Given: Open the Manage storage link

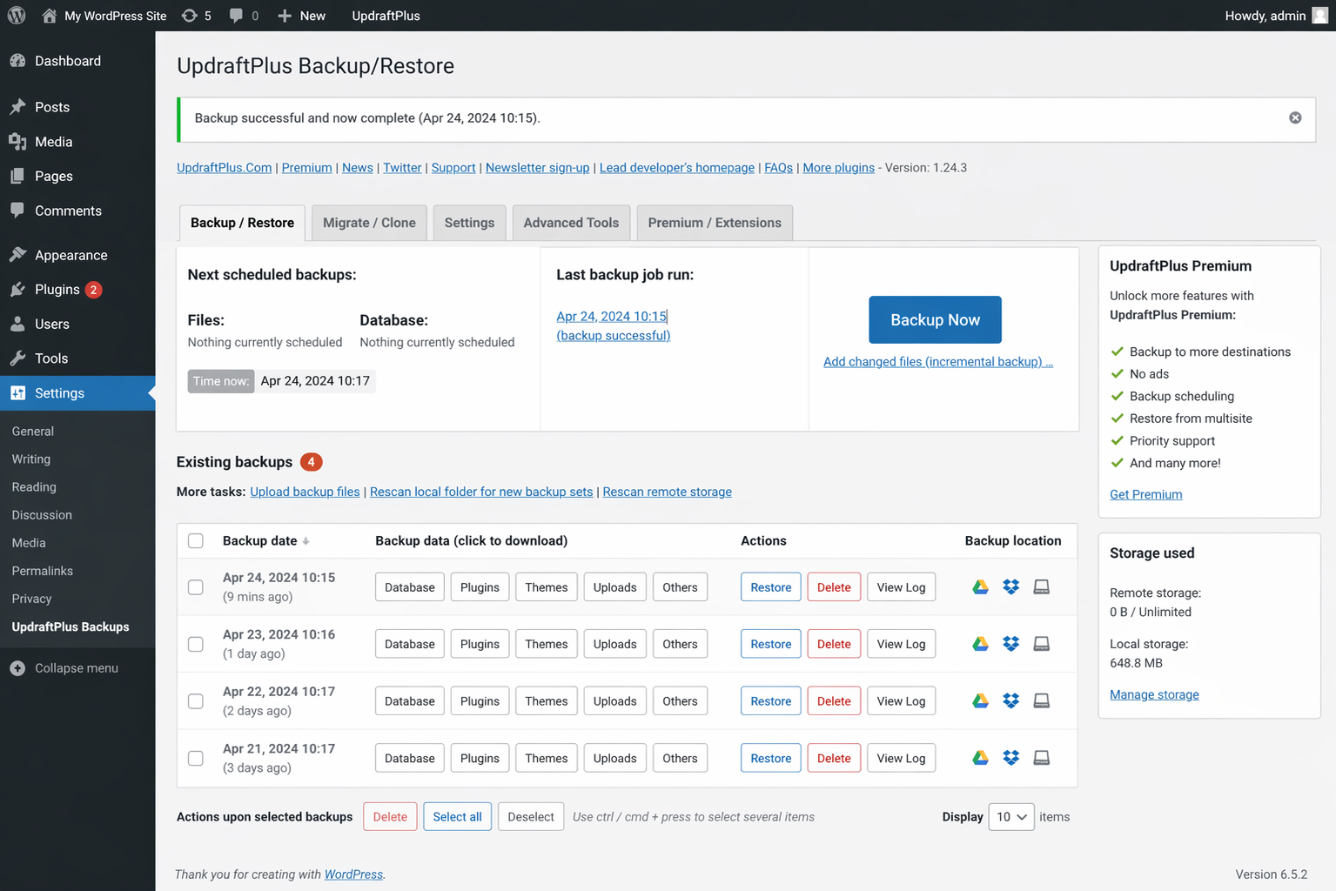Looking at the screenshot, I should coord(1154,694).
